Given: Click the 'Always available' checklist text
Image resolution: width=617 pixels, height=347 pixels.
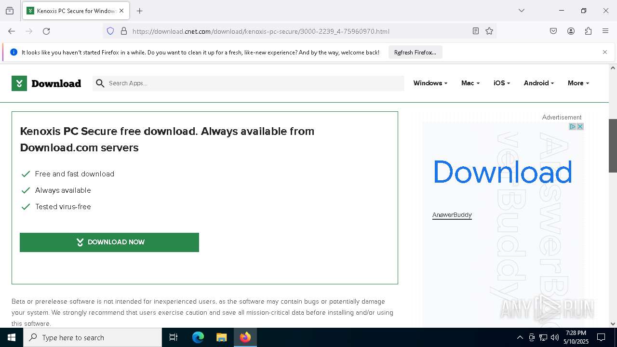Looking at the screenshot, I should coord(63,190).
